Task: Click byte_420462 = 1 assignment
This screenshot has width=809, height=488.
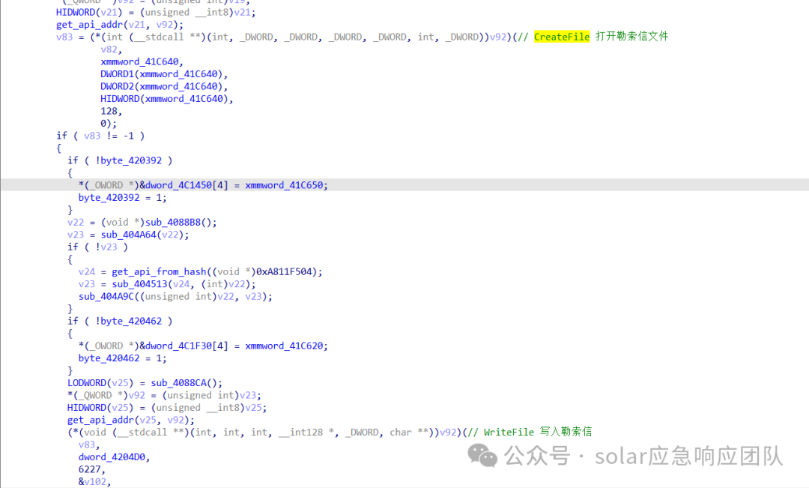Action: (x=122, y=358)
